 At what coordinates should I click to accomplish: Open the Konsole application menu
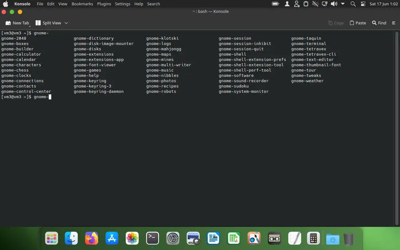coord(22,4)
